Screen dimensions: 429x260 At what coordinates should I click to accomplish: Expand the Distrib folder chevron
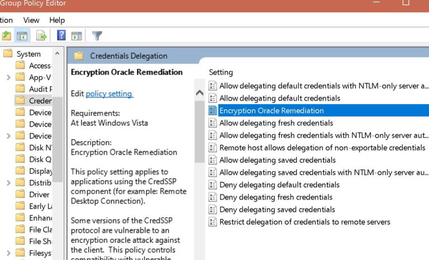[x=9, y=182]
